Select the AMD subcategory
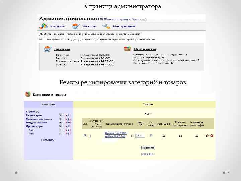 point(31,130)
